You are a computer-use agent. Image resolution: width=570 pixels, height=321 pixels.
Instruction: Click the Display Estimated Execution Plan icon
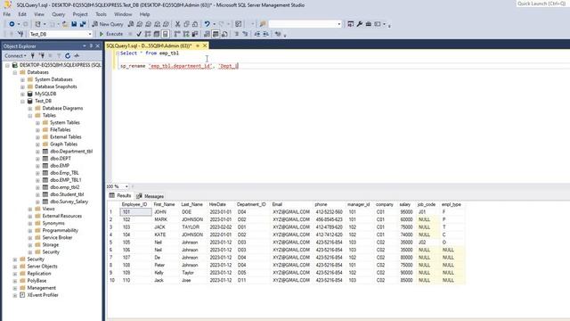(x=148, y=34)
